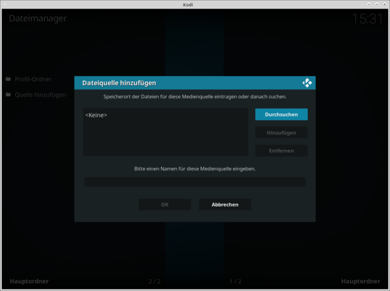Click the 15:31 clock display
The width and height of the screenshot is (390, 291).
(x=367, y=19)
